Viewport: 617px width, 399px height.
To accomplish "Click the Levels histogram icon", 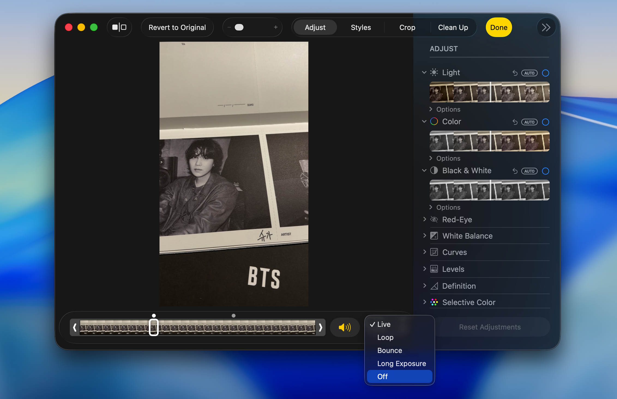I will [x=434, y=269].
